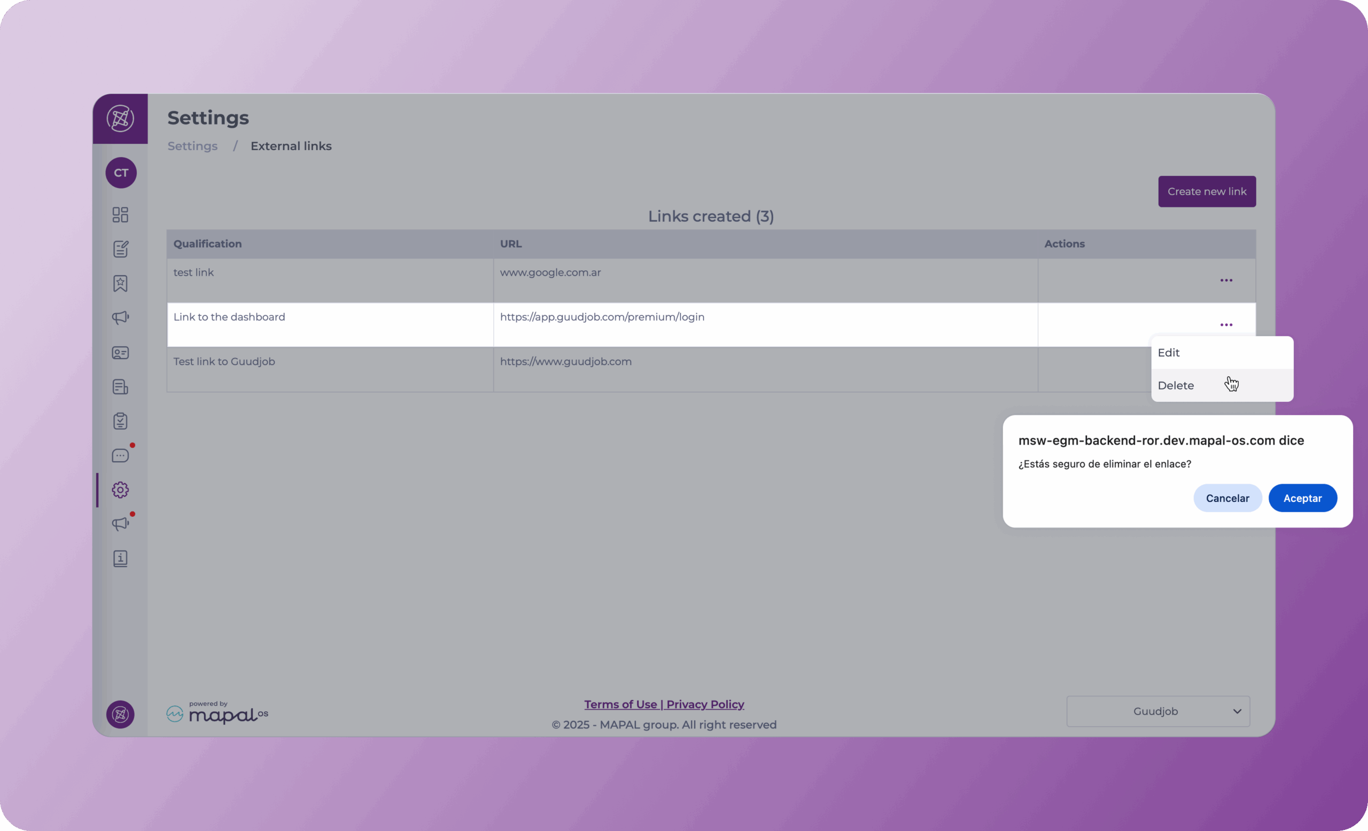Click the Guudjob logo at sidebar top
Screen dimensions: 1368x831
[x=120, y=118]
